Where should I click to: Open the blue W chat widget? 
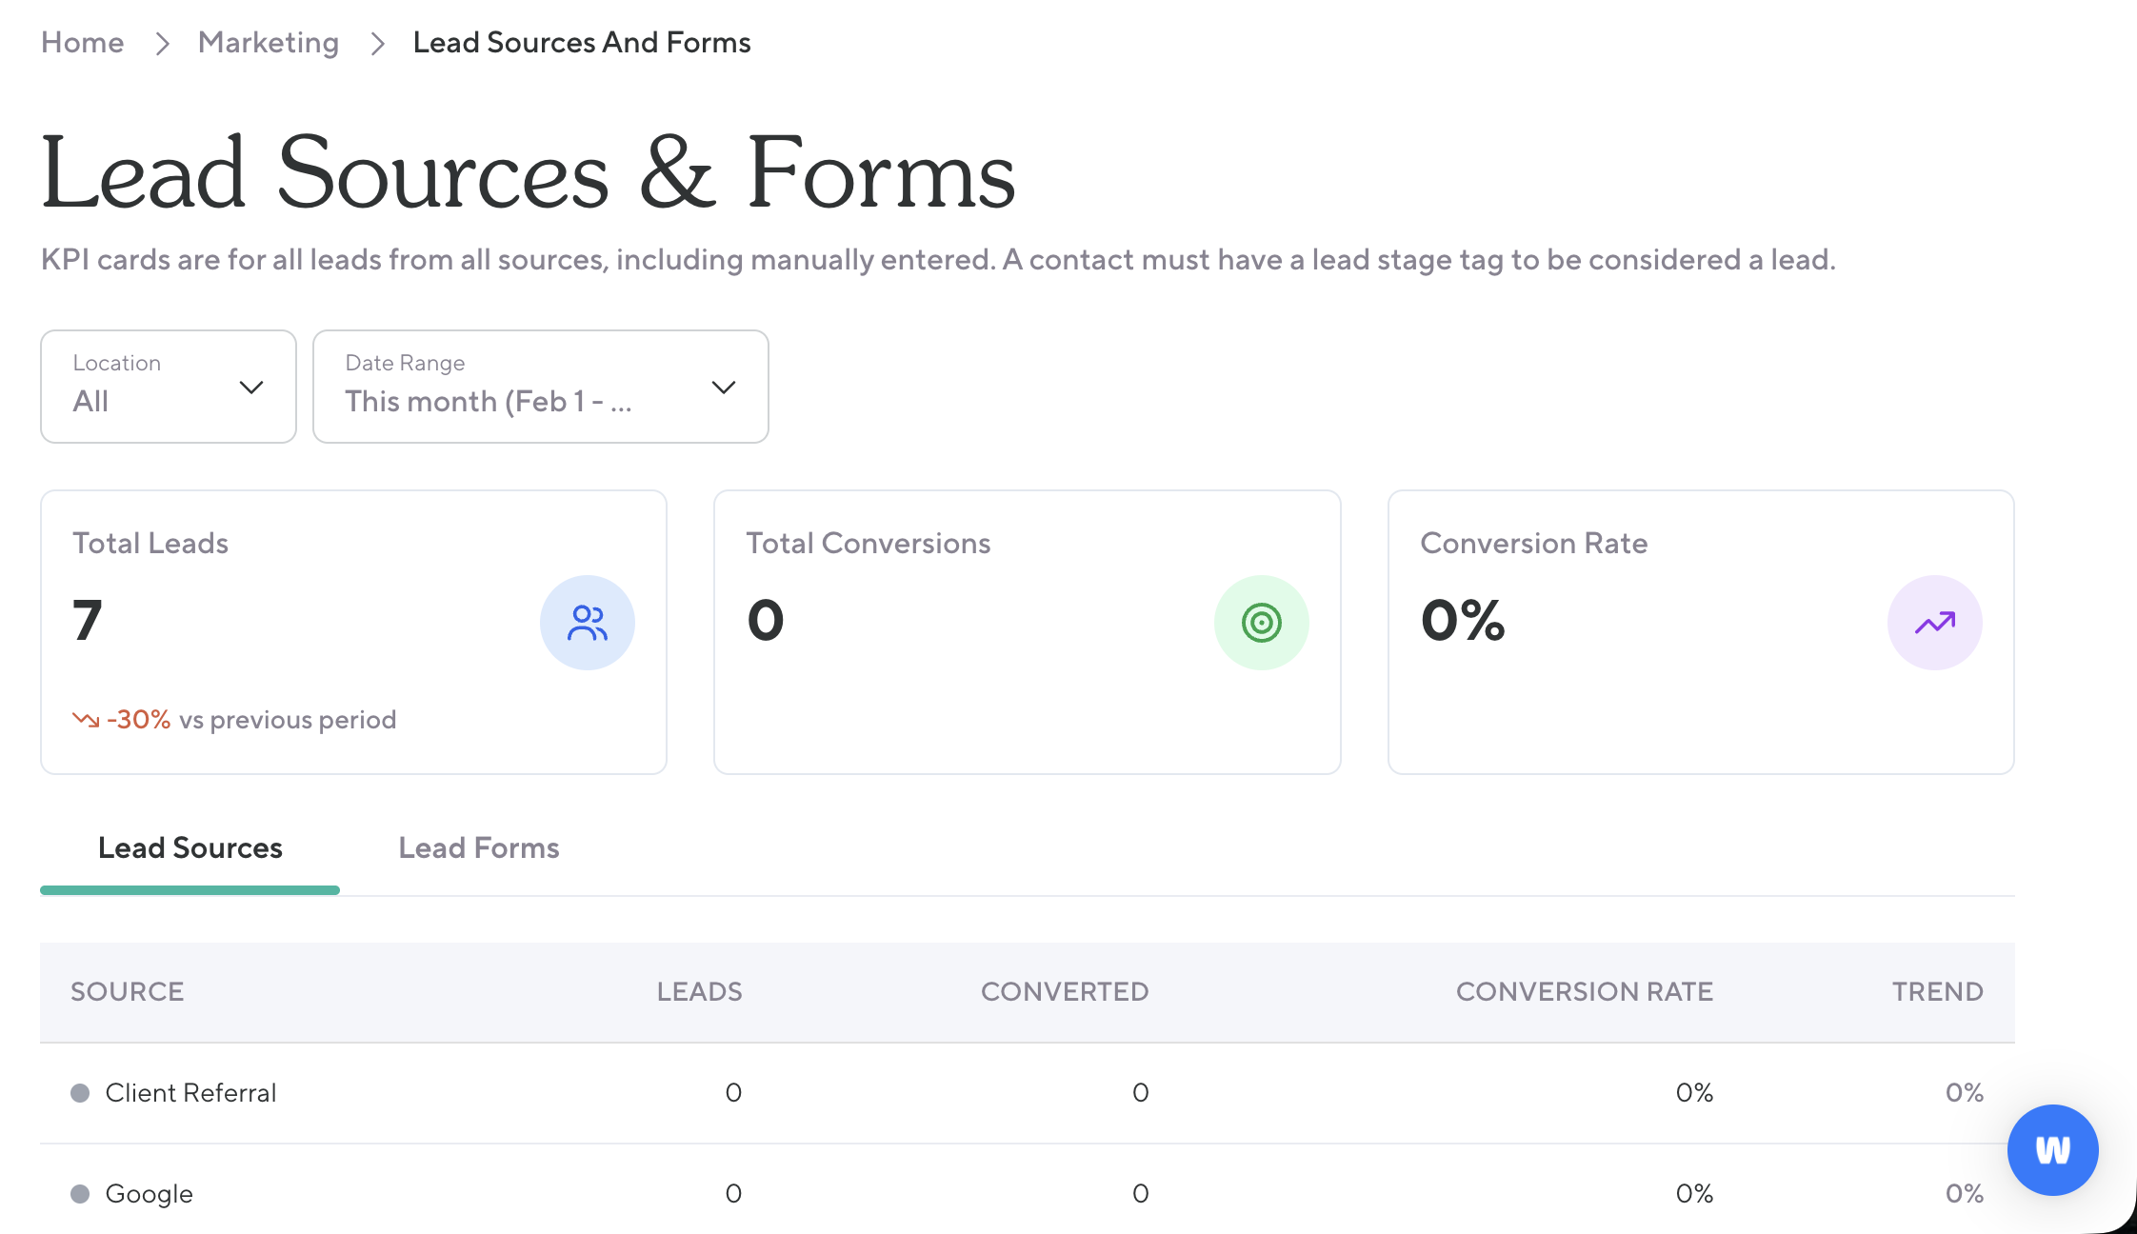click(2052, 1149)
